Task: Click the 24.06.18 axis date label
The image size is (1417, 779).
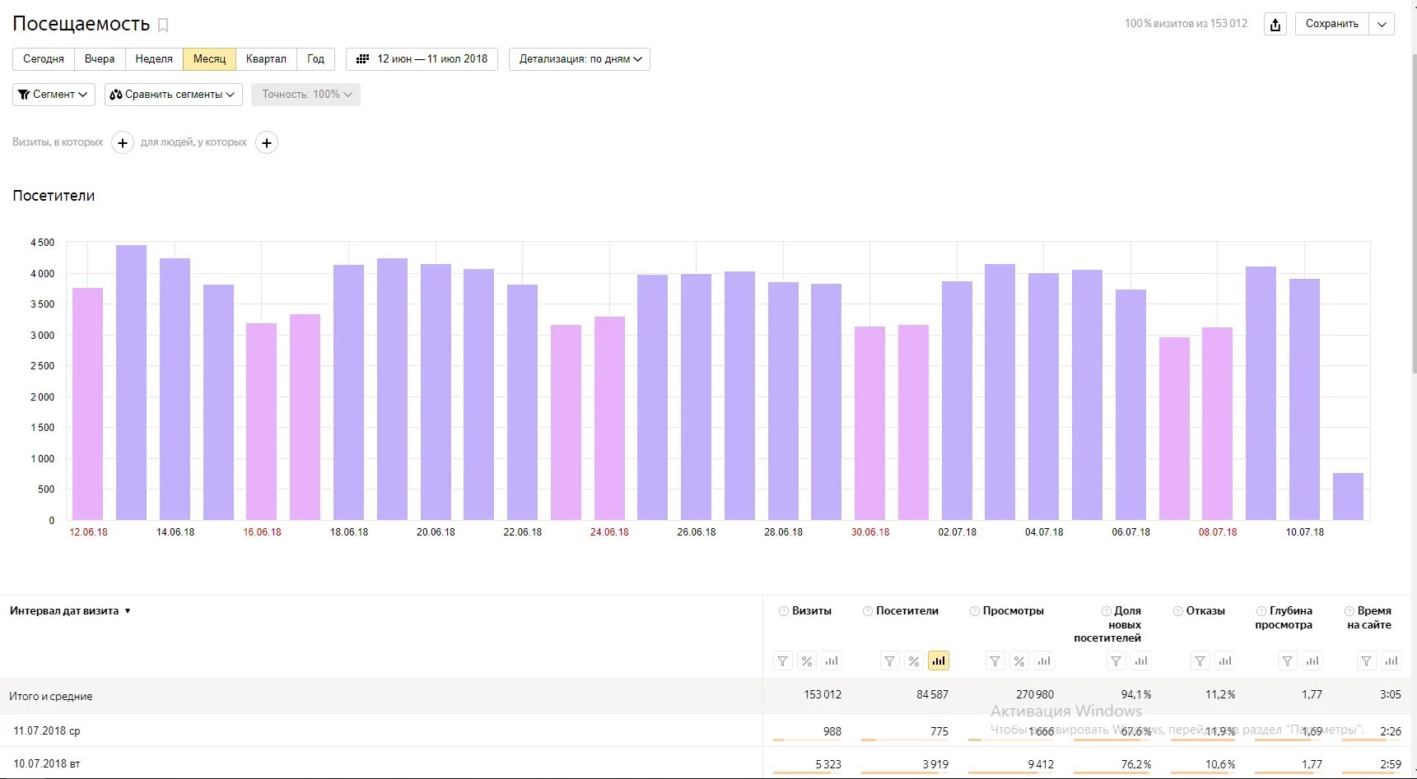Action: [x=609, y=532]
